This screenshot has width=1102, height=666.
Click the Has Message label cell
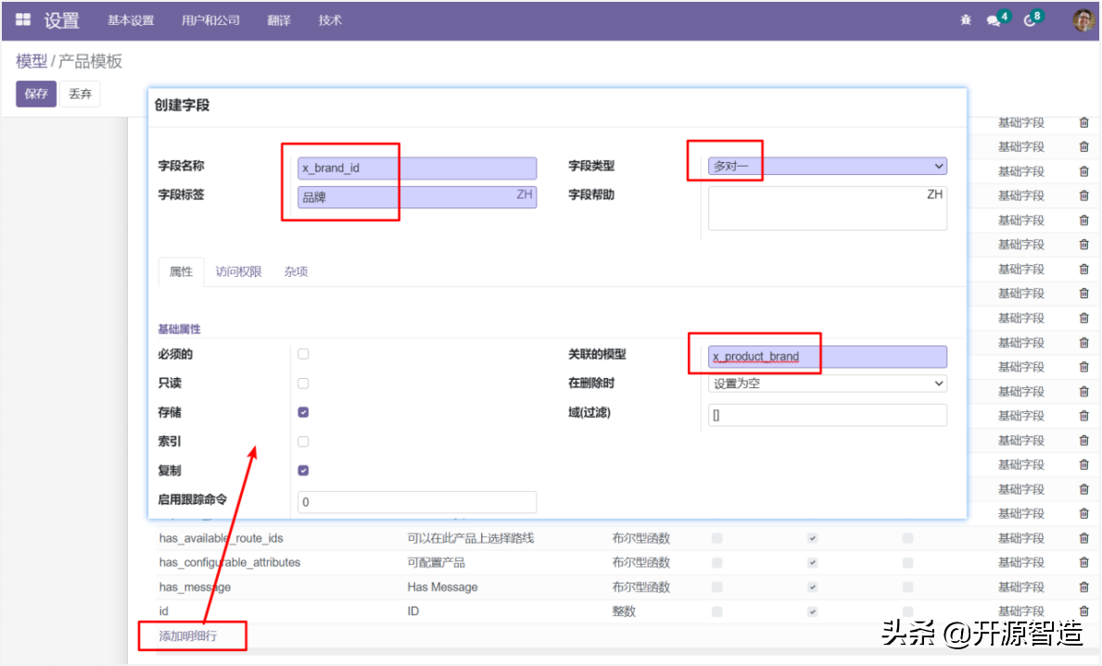click(x=442, y=587)
